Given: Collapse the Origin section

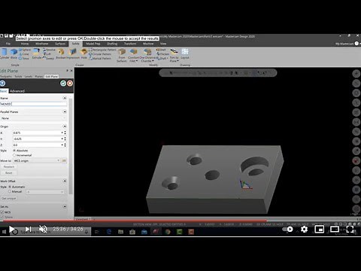Looking at the screenshot, I should tap(65, 126).
